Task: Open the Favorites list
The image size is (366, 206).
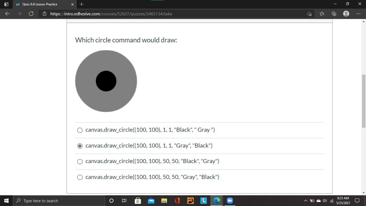Action: (x=322, y=14)
